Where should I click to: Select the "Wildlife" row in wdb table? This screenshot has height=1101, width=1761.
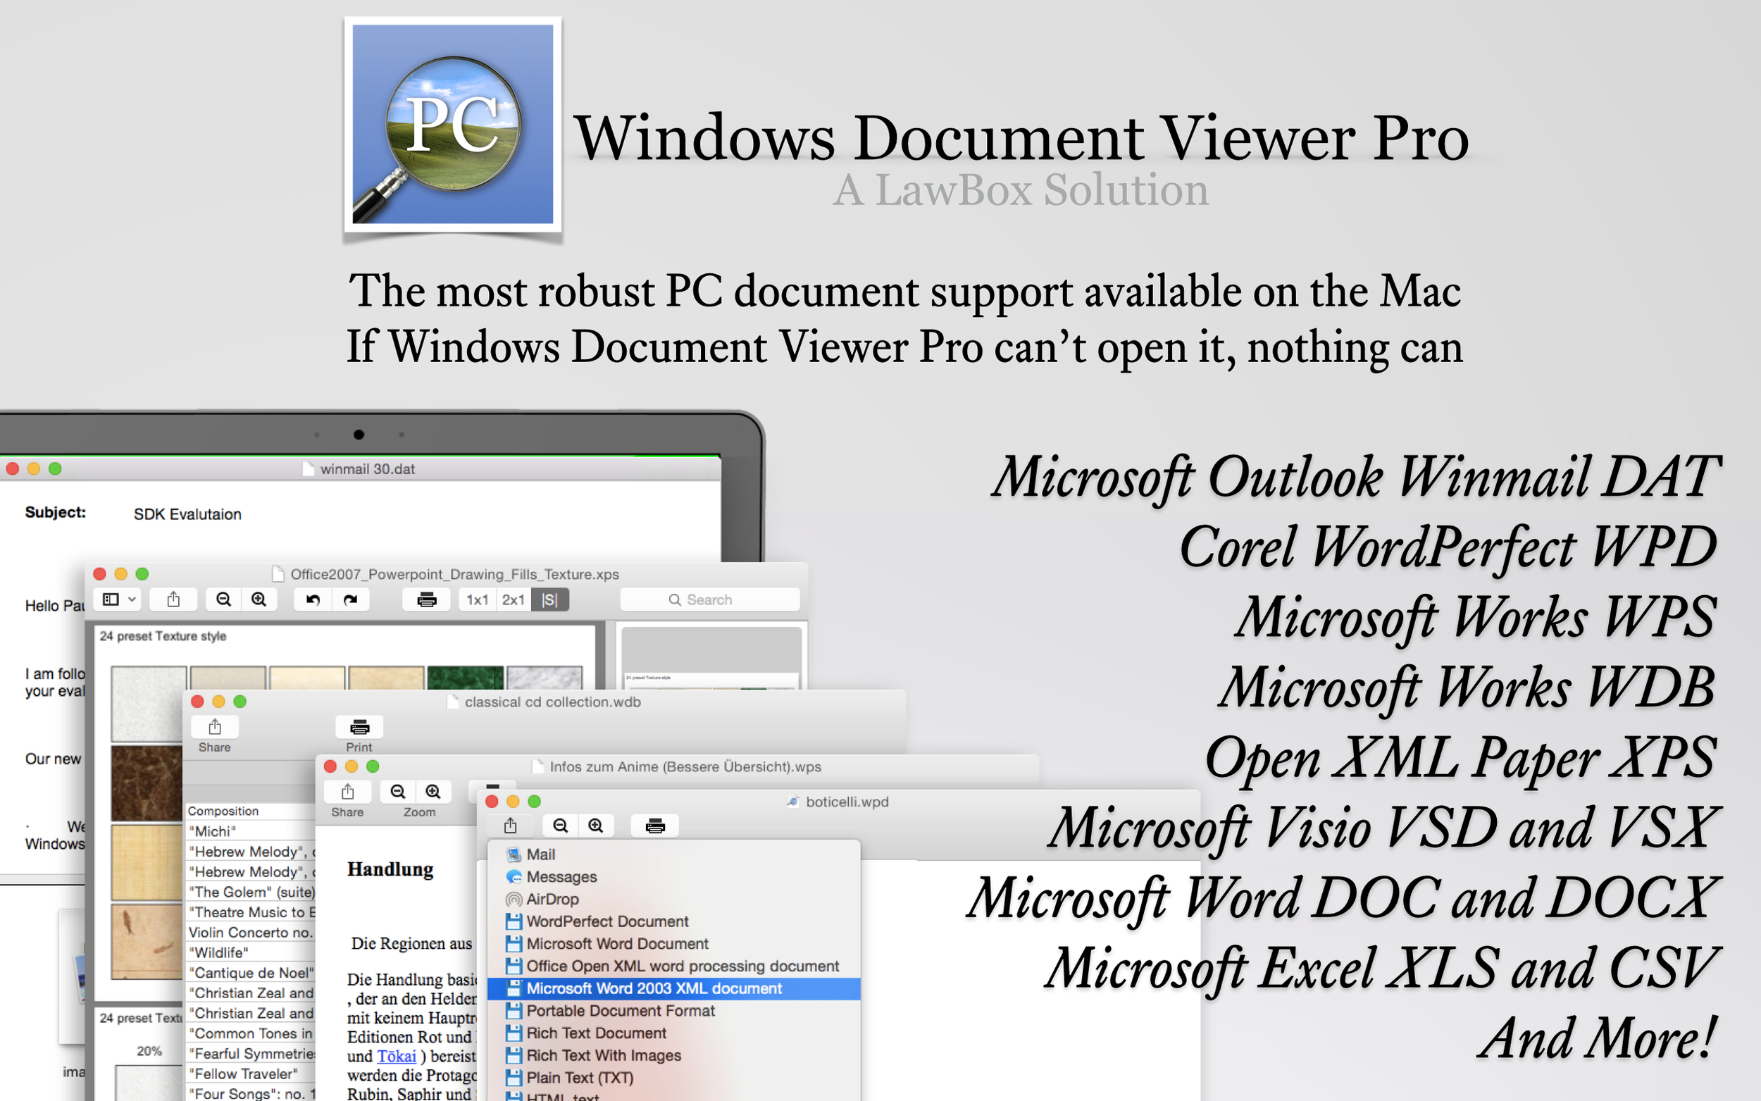pos(249,952)
